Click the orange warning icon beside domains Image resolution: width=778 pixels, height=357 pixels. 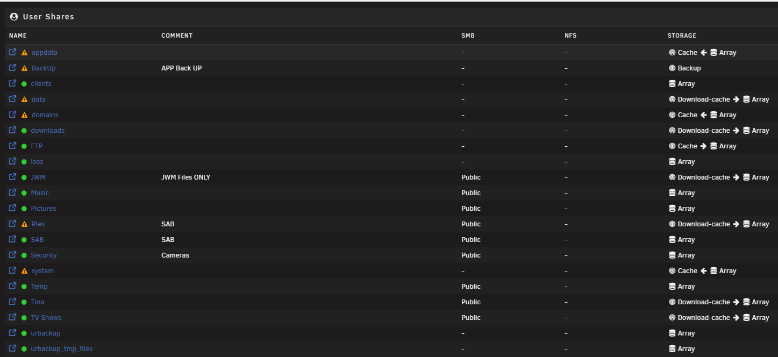point(24,115)
